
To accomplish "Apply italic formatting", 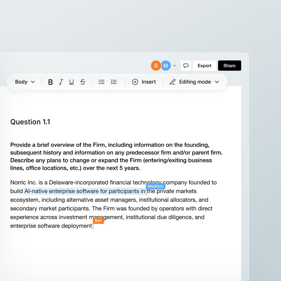I will click(61, 82).
